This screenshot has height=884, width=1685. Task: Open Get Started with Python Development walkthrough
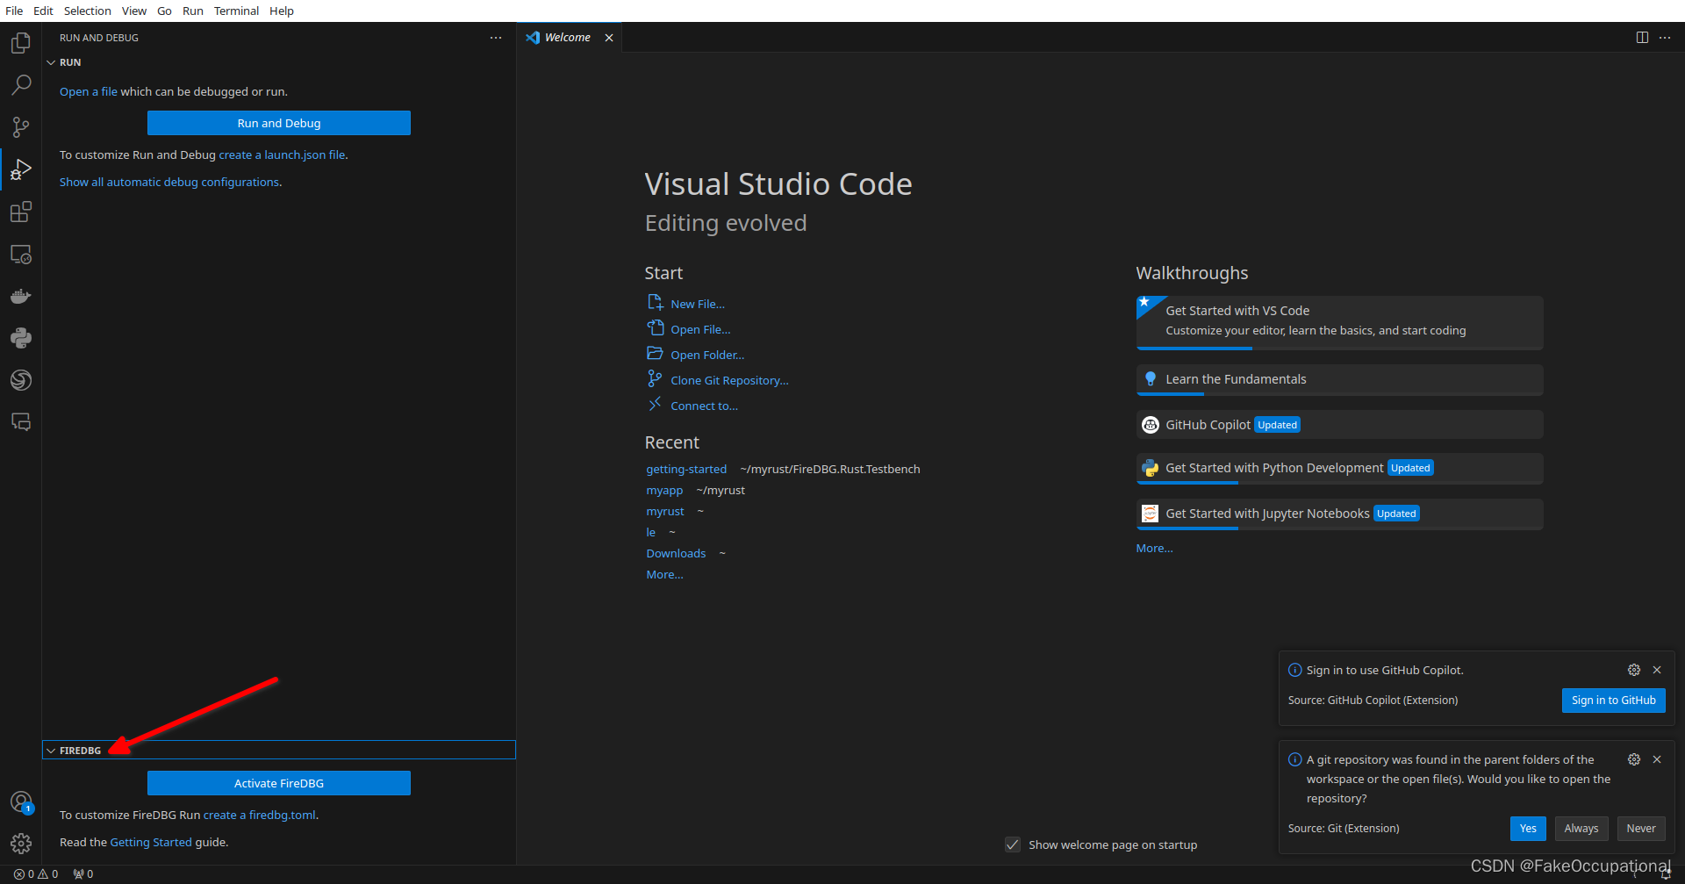[x=1339, y=468]
